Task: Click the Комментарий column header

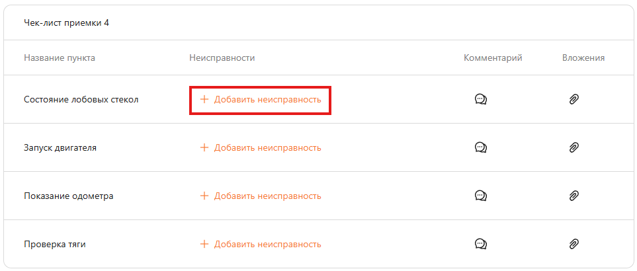Action: click(493, 58)
